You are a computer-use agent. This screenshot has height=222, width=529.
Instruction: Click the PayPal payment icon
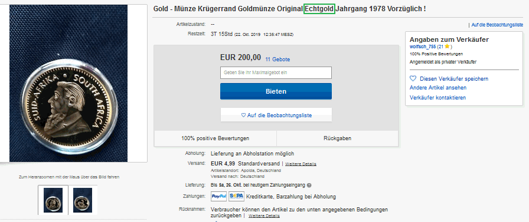tap(218, 197)
